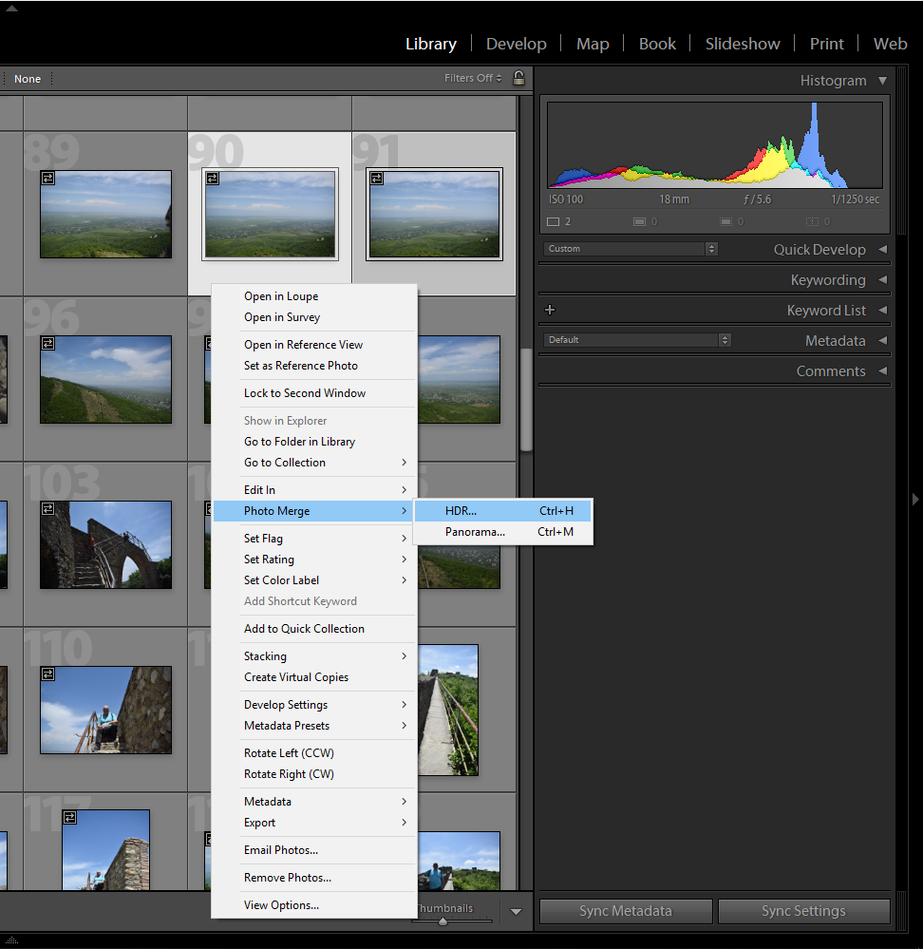Click top panel hide arrow at top-left
Viewport: 923px width, 949px height.
pos(11,7)
